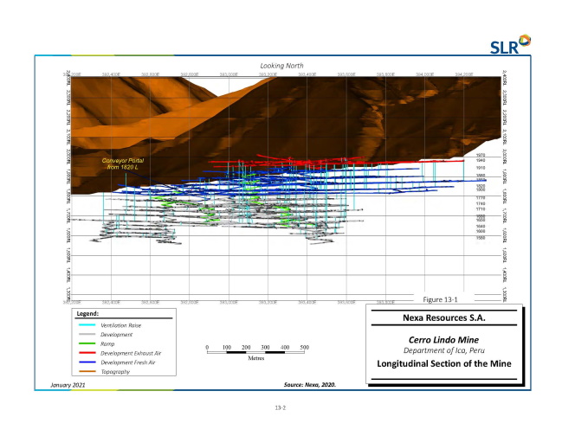Click the 'Legend:' heading
Screen dimensions: 562x436
tap(87, 313)
